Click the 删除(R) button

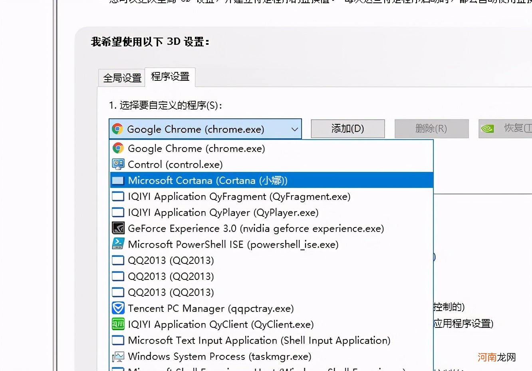431,129
